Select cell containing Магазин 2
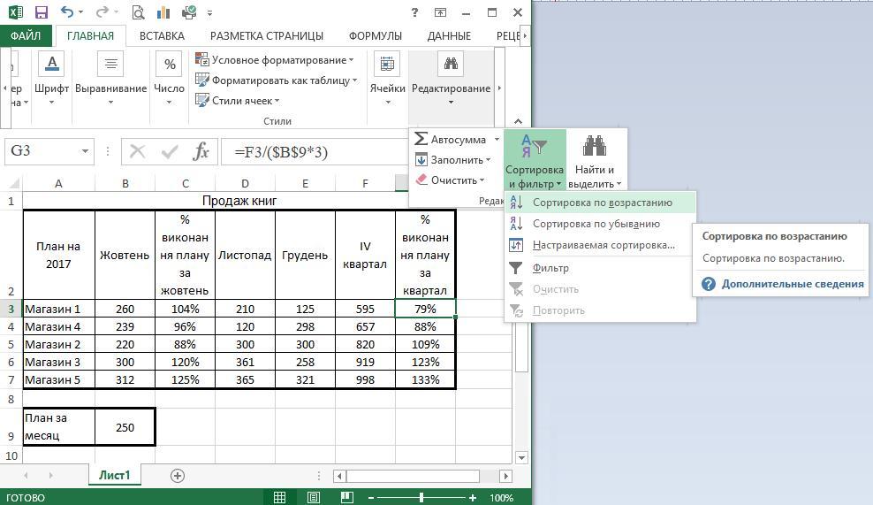 (x=59, y=344)
